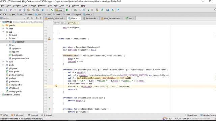Open the Event Log
This screenshot has height=121, width=216.
pyautogui.click(x=191, y=115)
